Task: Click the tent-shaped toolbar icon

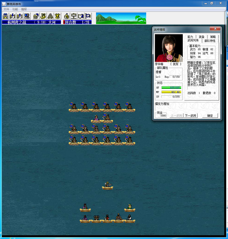Action: pyautogui.click(x=50, y=16)
